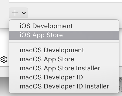
Task: Pick macOS App Store Installer
Action: 64,68
